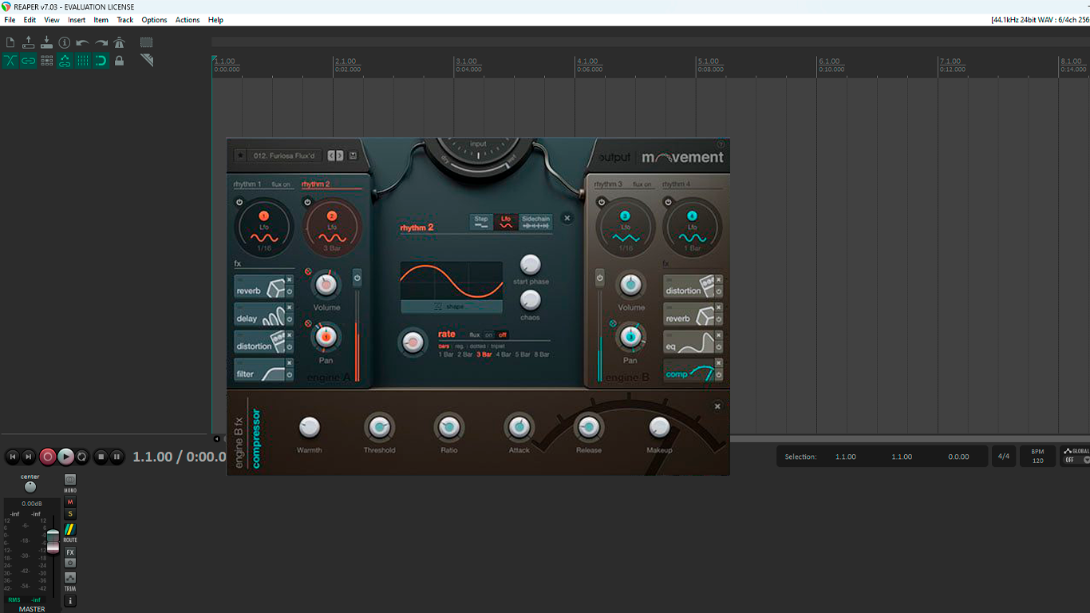Open the Options menu
Screen dimensions: 1090x613
[x=154, y=20]
